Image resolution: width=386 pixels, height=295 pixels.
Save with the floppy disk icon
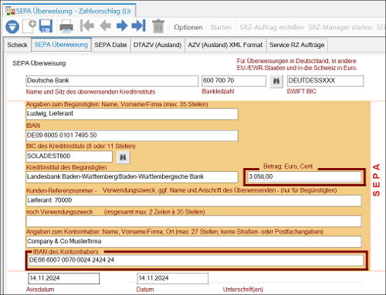click(46, 26)
